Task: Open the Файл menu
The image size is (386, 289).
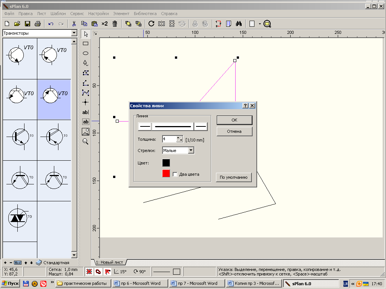Action: coord(9,14)
